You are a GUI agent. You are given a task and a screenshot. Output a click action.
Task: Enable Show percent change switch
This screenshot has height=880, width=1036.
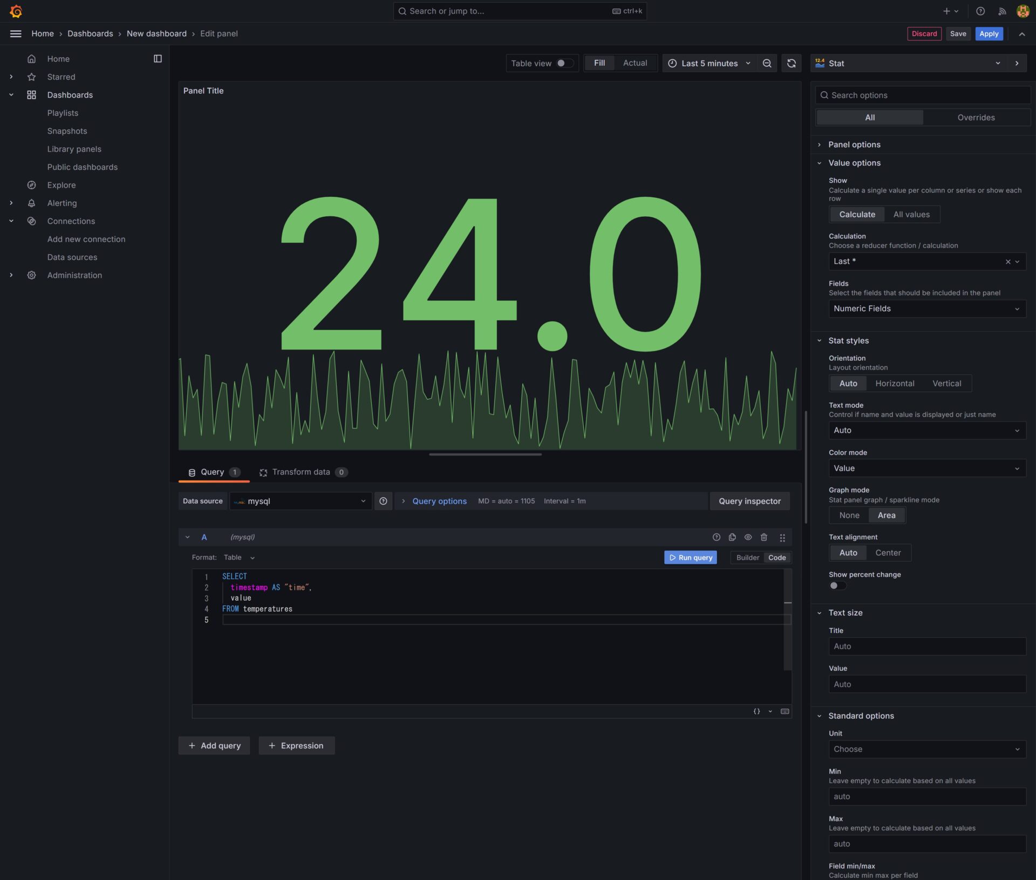coord(837,586)
